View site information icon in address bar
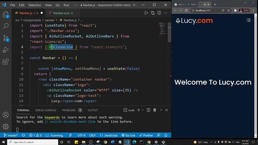 [x=193, y=10]
